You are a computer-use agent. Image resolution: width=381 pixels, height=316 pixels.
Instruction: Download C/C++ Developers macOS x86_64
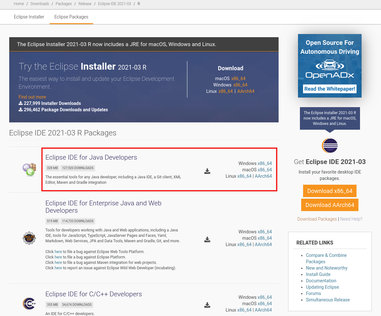click(x=265, y=303)
